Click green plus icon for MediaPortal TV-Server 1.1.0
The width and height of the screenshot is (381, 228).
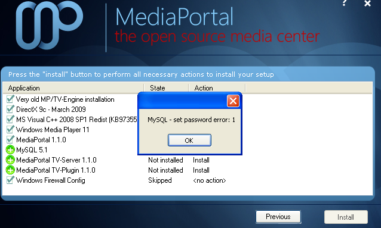click(x=10, y=160)
